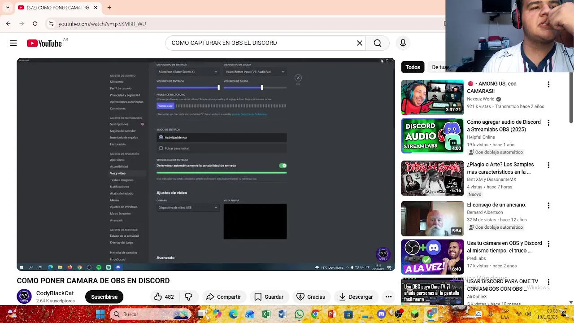View site information beside the URL
Image resolution: width=574 pixels, height=323 pixels.
coord(51,24)
